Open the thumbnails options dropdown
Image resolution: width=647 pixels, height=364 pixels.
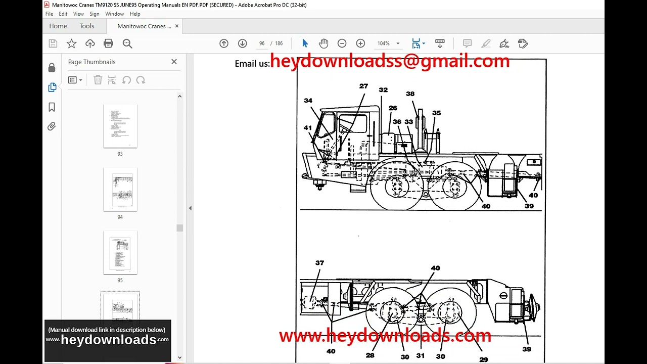pos(75,80)
